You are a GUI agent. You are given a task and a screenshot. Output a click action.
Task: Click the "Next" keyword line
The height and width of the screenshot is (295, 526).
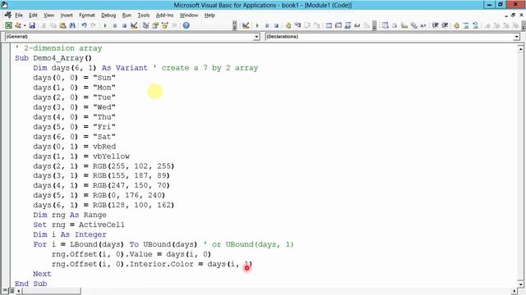click(x=42, y=274)
